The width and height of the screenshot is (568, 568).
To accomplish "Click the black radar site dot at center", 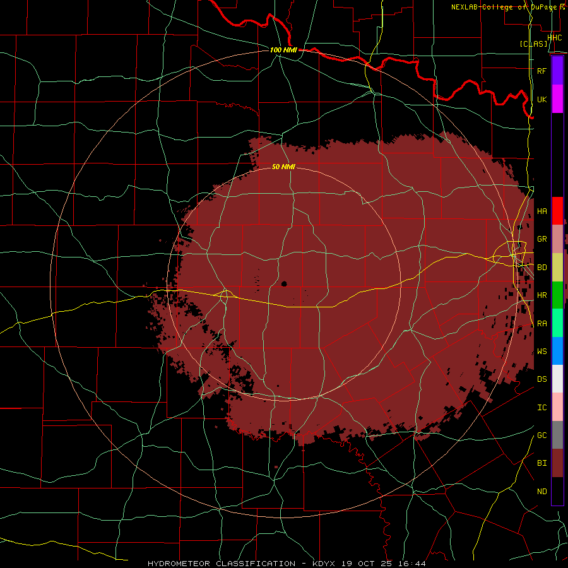I will pyautogui.click(x=283, y=283).
